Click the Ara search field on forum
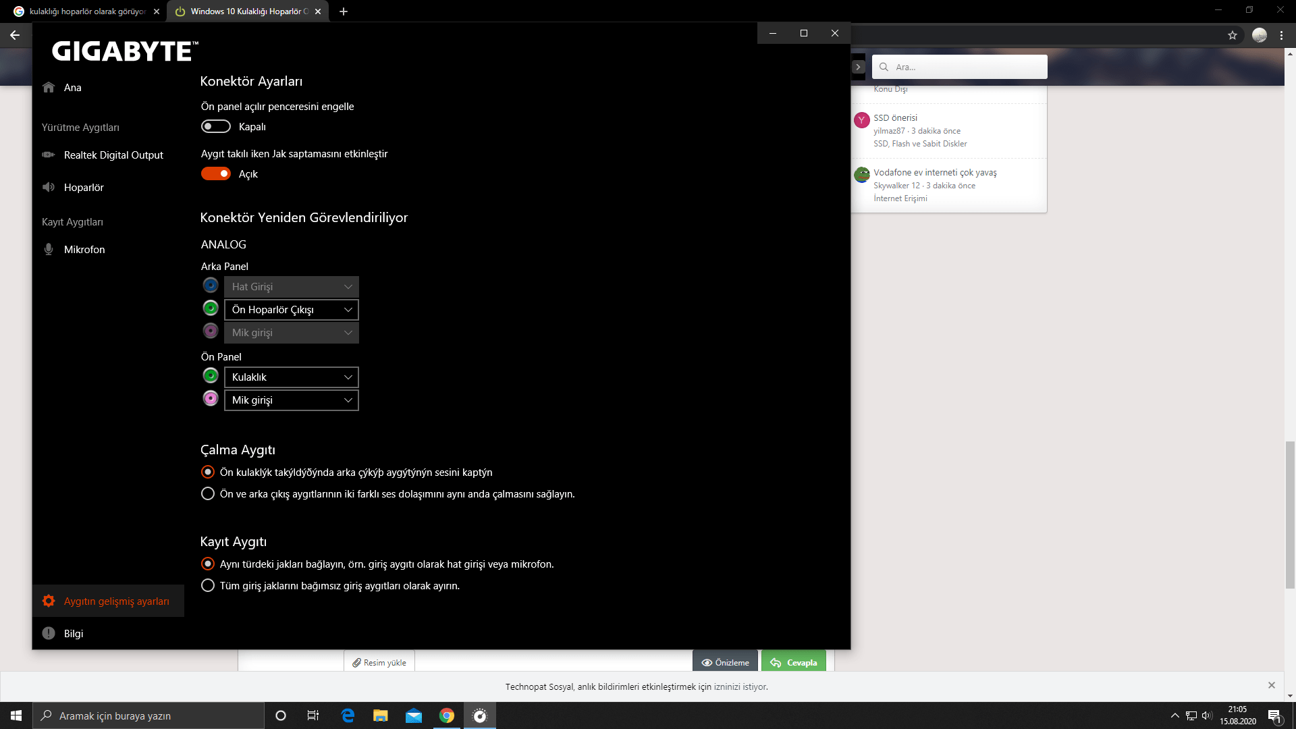This screenshot has width=1296, height=729. [x=965, y=67]
